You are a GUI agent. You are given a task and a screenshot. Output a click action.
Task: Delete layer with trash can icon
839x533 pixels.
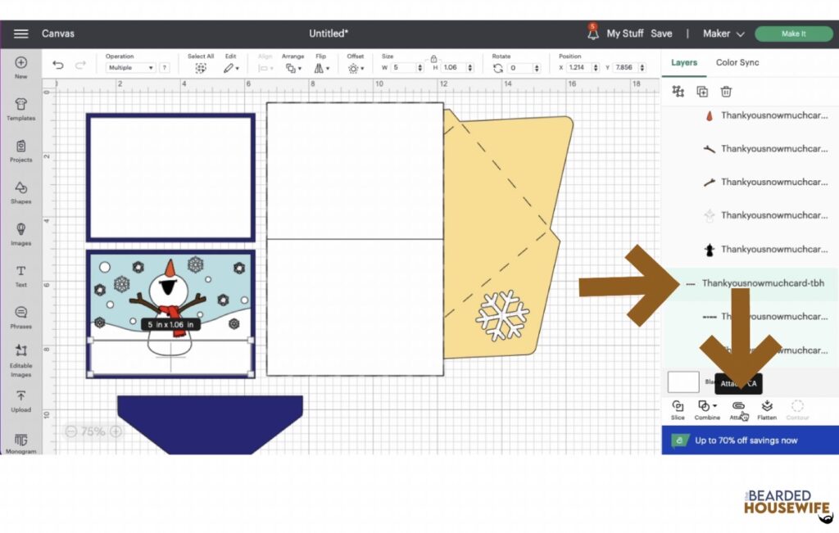click(726, 92)
